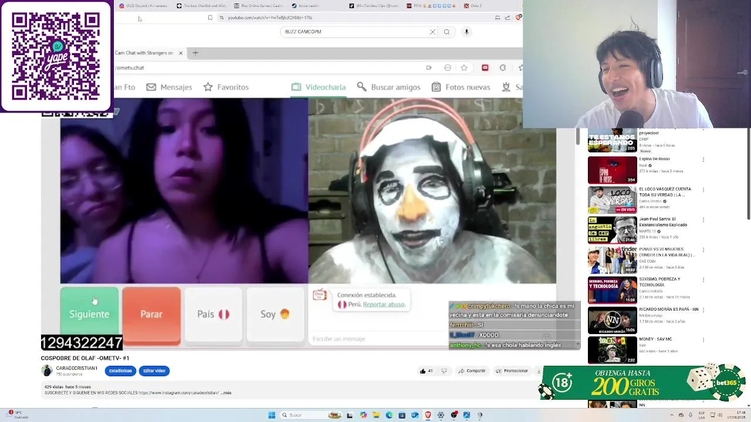Close the Cam Chat with Strangers tab

181,53
